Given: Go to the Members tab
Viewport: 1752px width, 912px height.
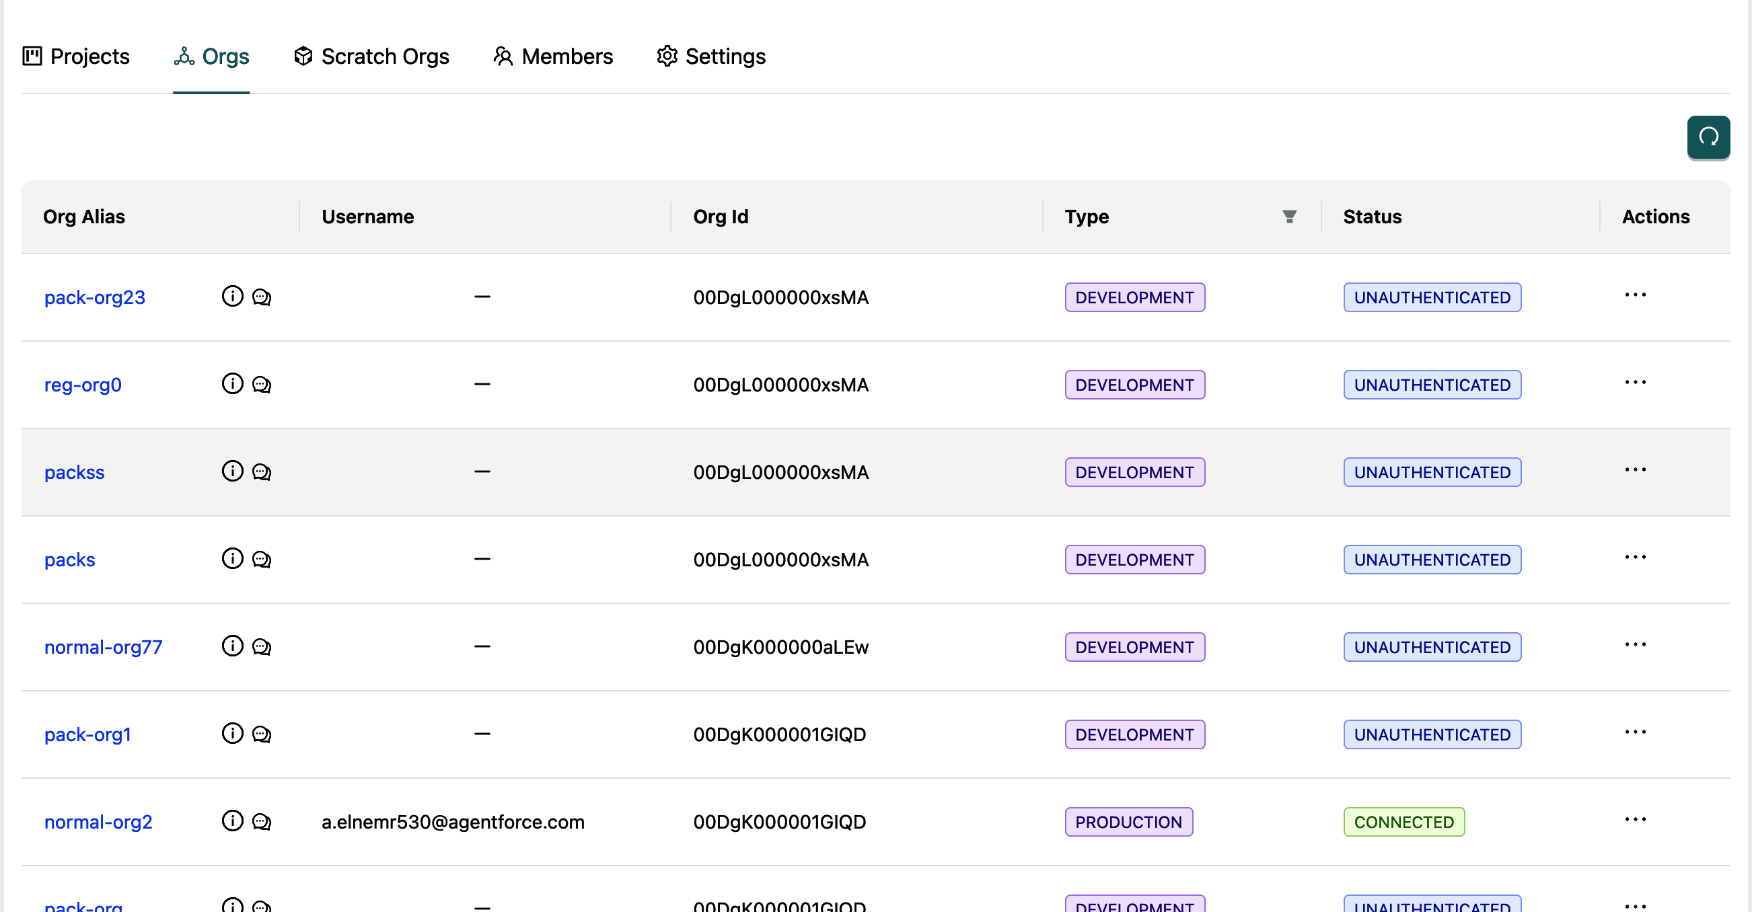Looking at the screenshot, I should coord(553,56).
